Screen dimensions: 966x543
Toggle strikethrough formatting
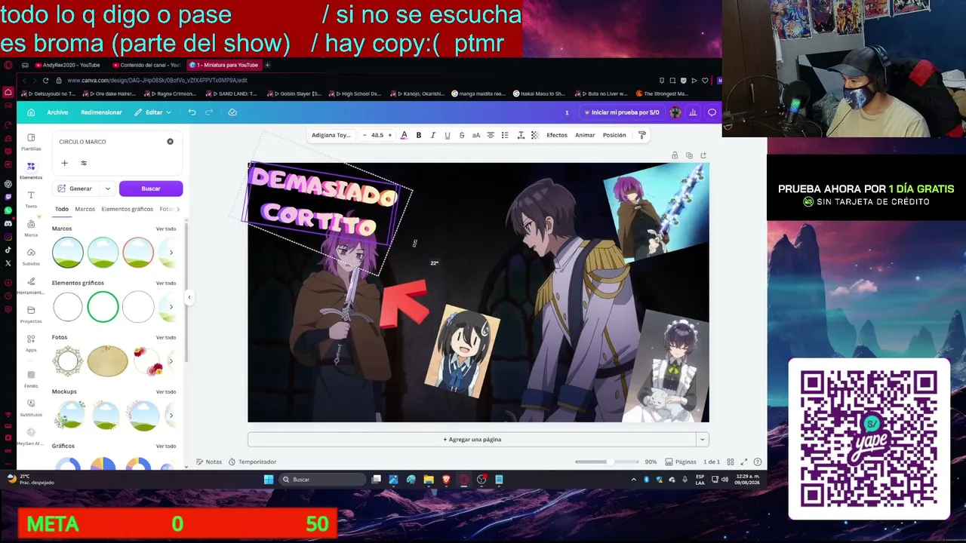[461, 135]
